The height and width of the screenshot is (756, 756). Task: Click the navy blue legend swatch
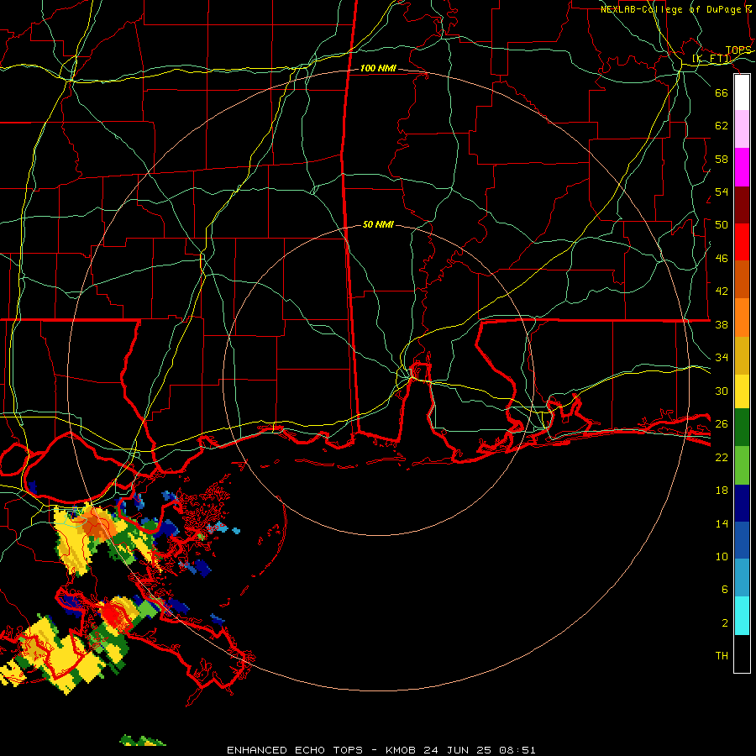coord(742,503)
